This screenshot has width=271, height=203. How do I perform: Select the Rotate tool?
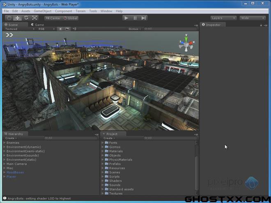pos(26,18)
